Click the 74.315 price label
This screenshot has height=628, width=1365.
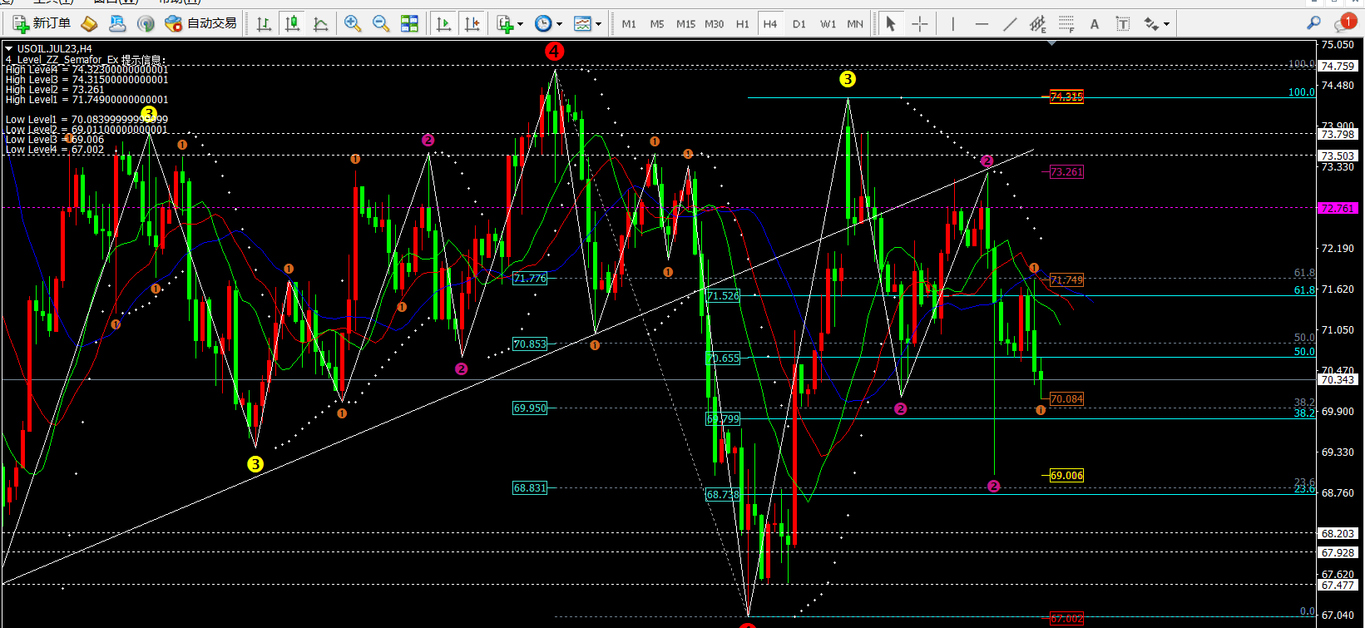(1066, 96)
